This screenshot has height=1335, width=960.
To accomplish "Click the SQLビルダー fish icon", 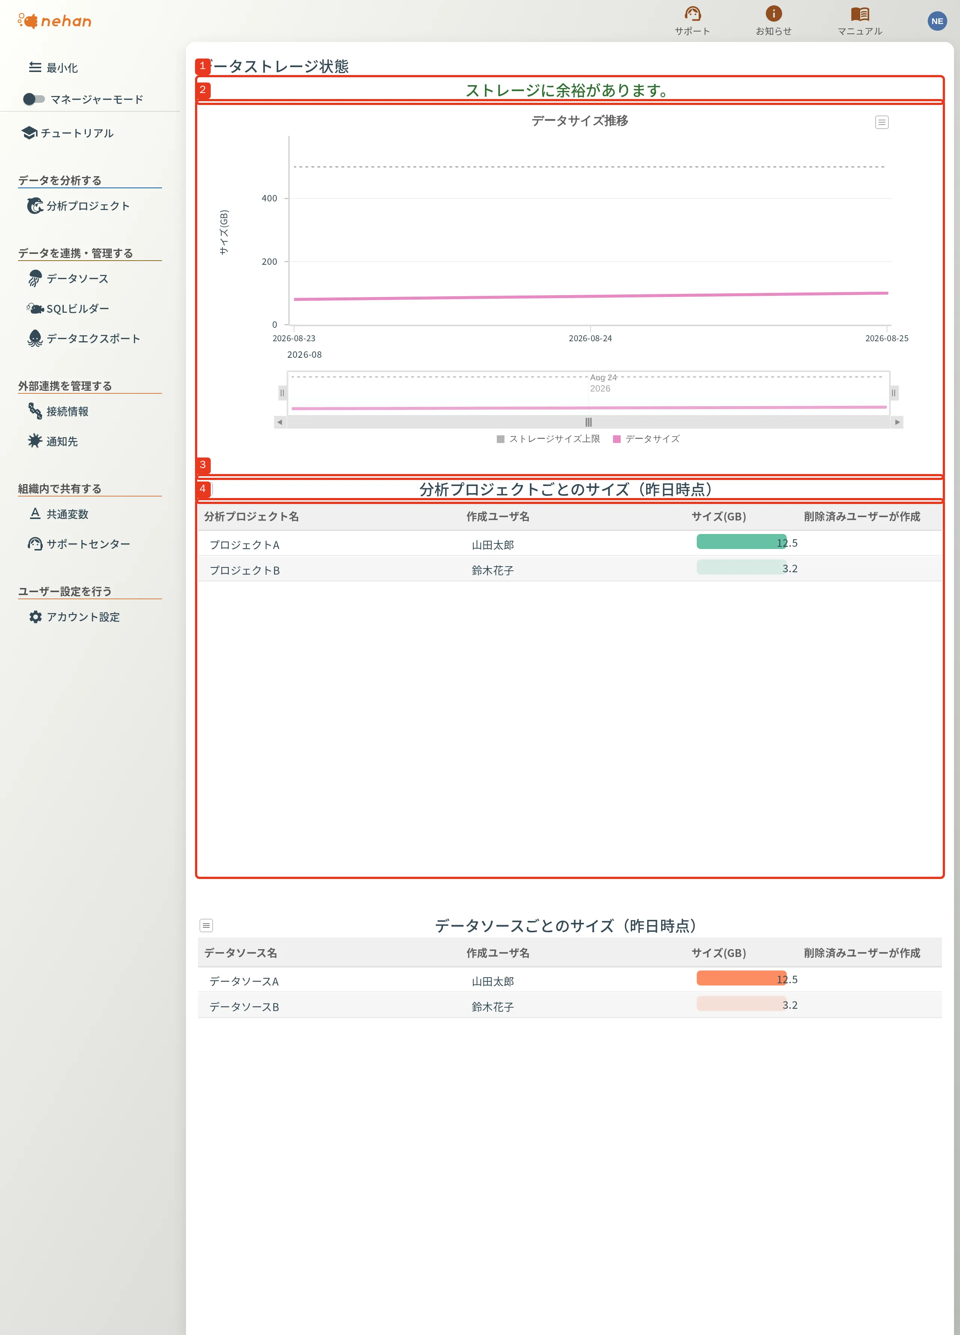I will (x=35, y=309).
